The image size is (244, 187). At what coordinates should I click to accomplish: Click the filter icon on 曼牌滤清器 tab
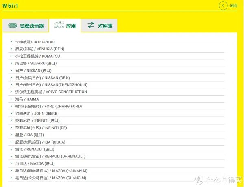point(13,26)
